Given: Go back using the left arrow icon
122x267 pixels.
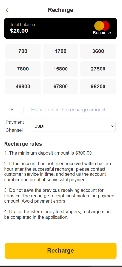Looking at the screenshot, I should coord(7,10).
